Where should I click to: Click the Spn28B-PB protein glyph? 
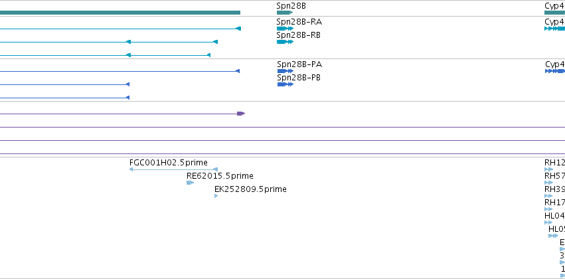coord(285,84)
